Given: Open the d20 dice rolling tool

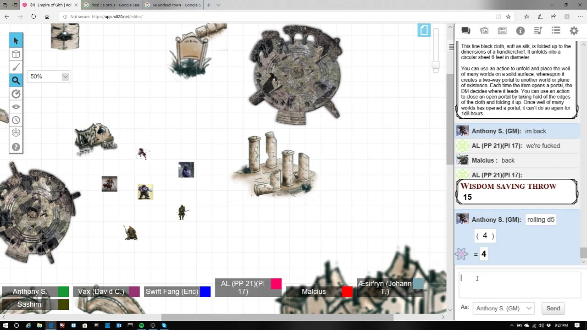Looking at the screenshot, I should click(x=16, y=133).
